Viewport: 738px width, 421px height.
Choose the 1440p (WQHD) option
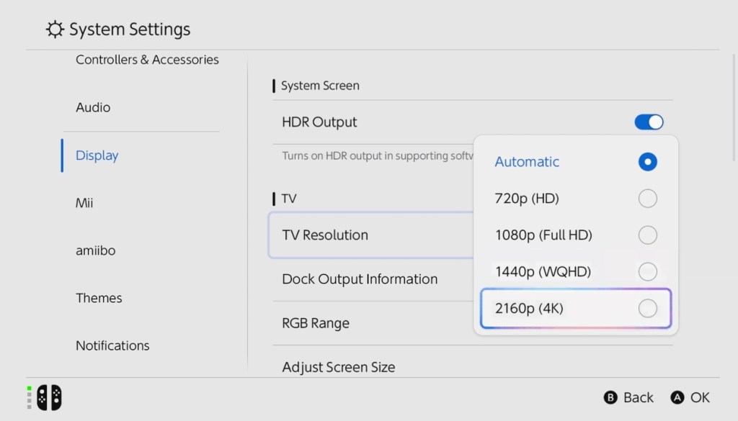pos(647,272)
